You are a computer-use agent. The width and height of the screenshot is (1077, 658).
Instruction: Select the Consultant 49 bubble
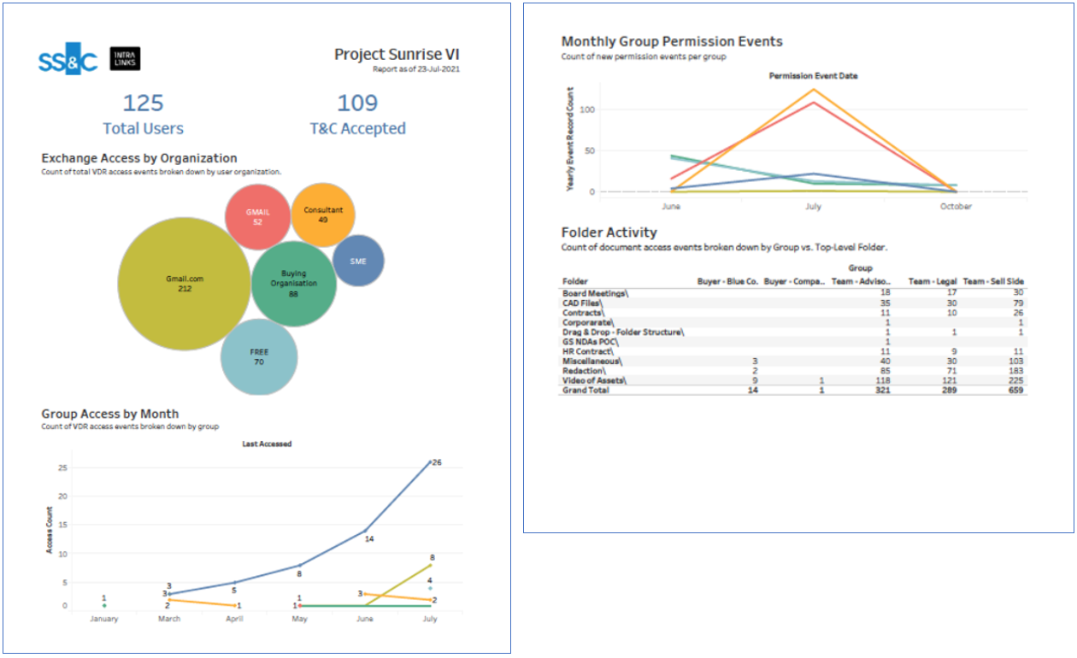(x=322, y=213)
